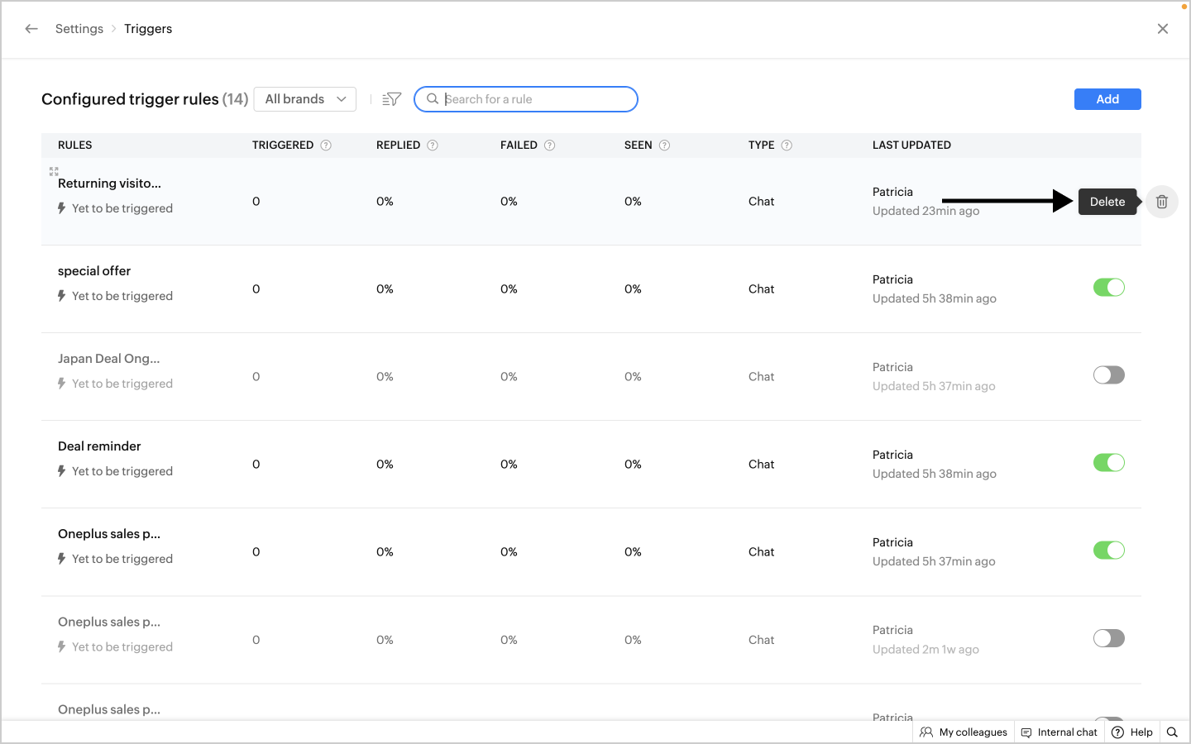
Task: Click the SEEN column help icon
Action: click(664, 145)
